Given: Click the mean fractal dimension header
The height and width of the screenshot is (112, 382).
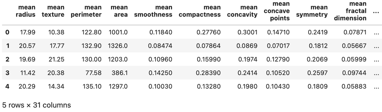Looking at the screenshot, I should [350, 11].
